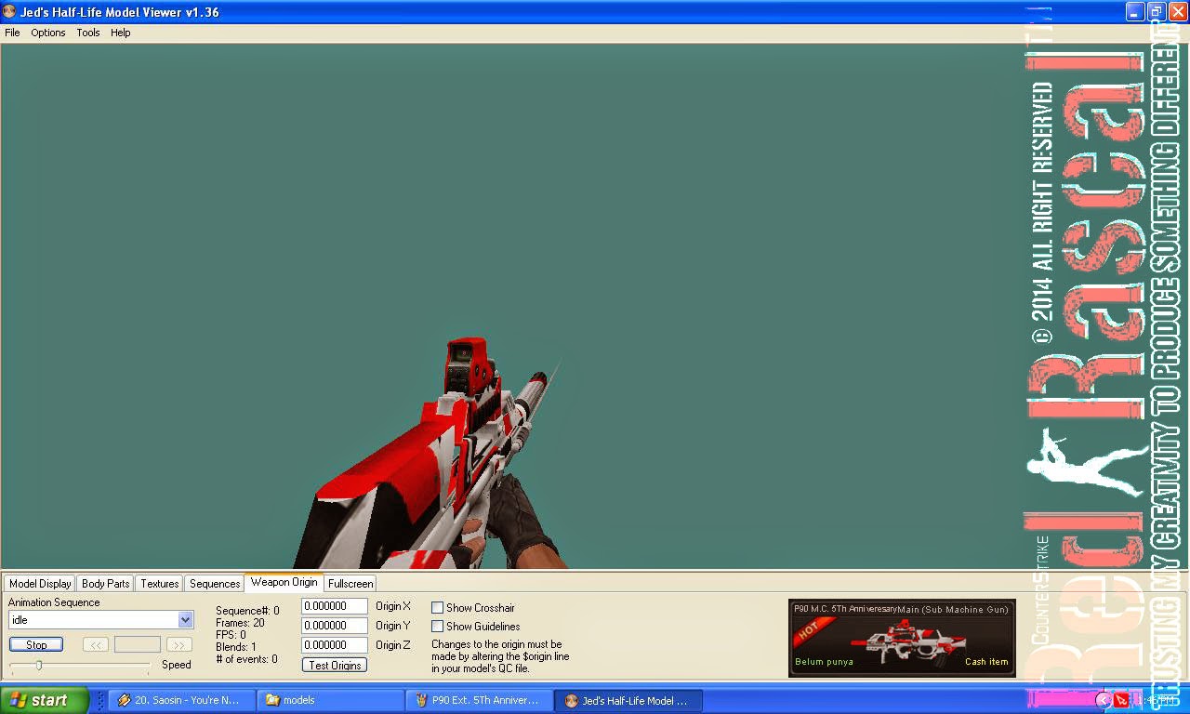Switch to the Textures tab
The image size is (1190, 714).
pyautogui.click(x=159, y=584)
